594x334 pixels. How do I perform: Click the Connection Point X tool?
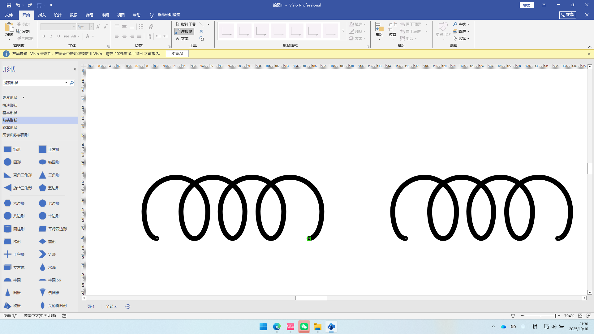pos(201,31)
